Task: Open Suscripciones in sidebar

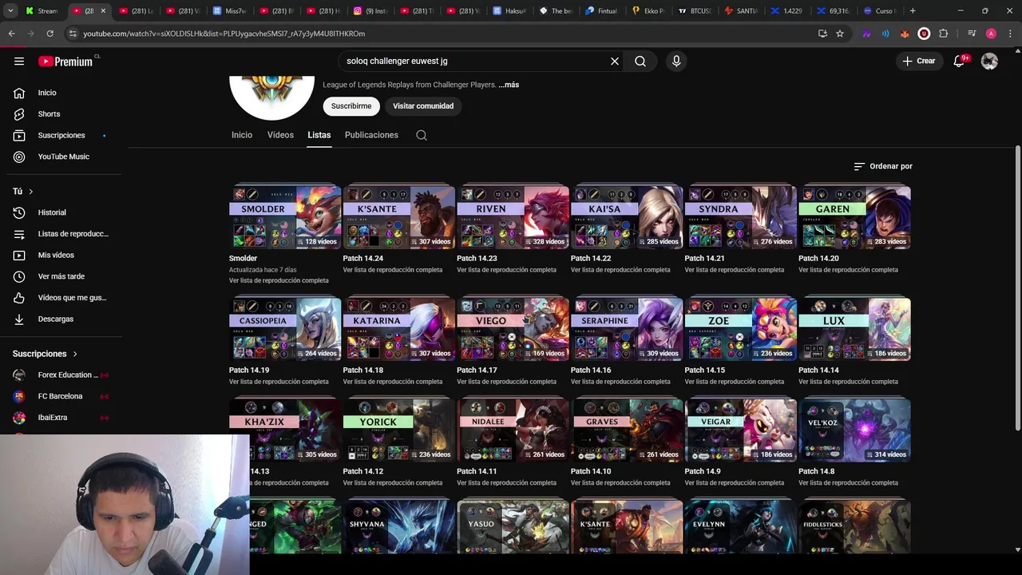Action: point(61,136)
